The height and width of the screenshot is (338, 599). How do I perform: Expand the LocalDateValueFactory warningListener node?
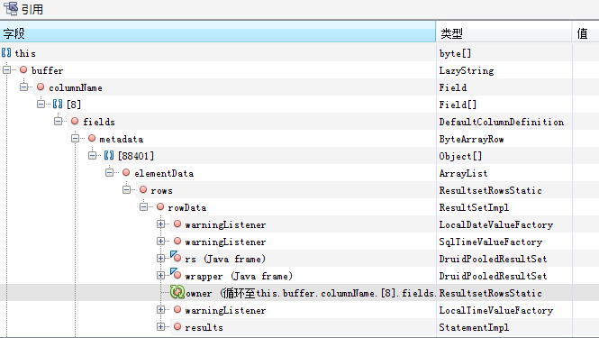(x=161, y=224)
